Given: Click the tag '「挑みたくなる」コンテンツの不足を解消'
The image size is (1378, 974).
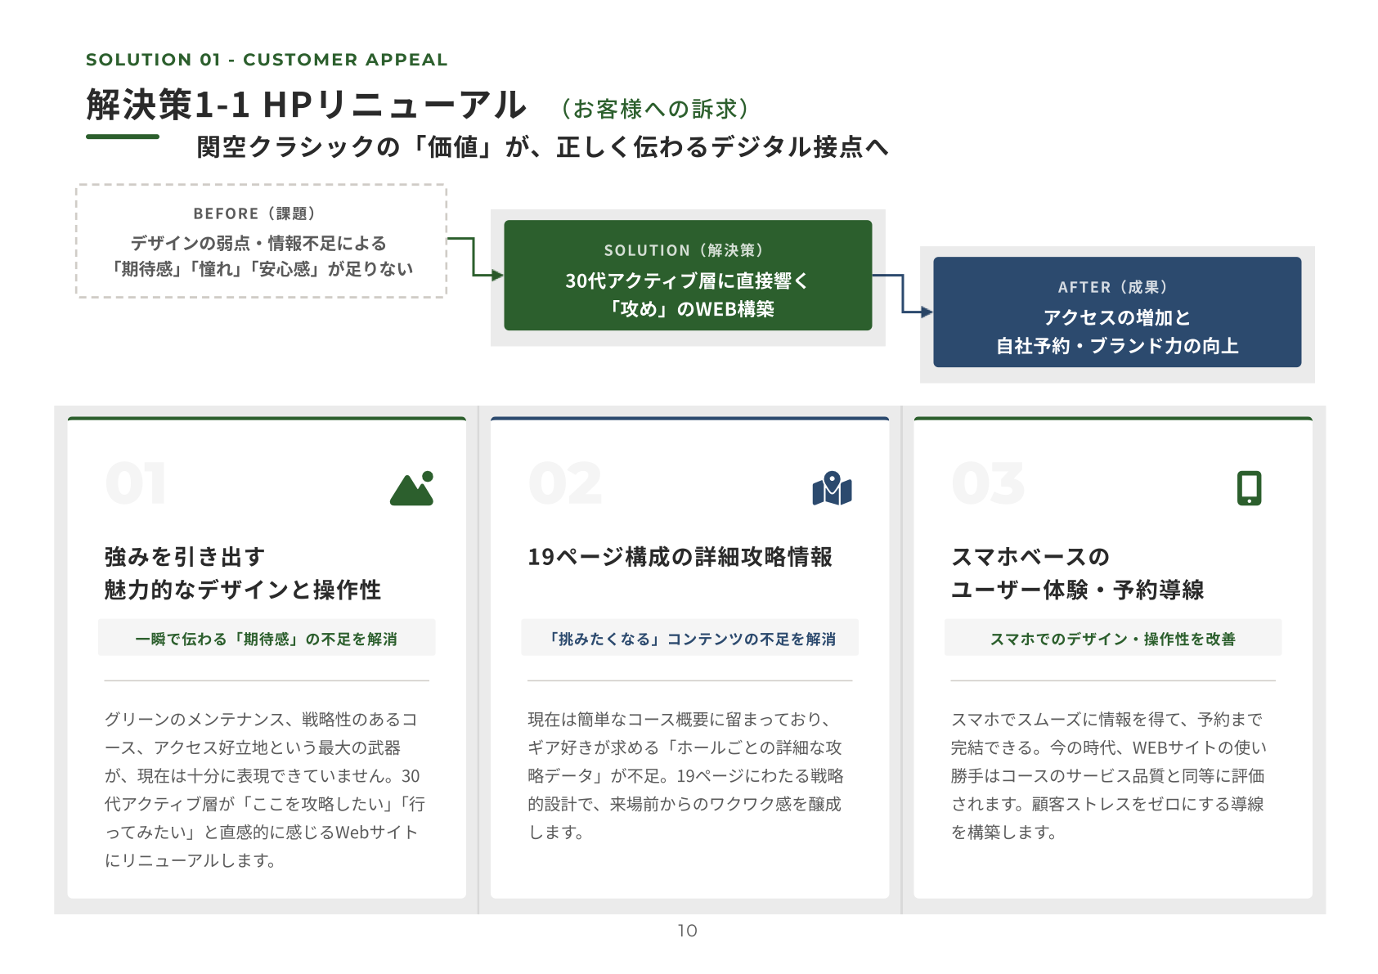Looking at the screenshot, I should pyautogui.click(x=689, y=639).
